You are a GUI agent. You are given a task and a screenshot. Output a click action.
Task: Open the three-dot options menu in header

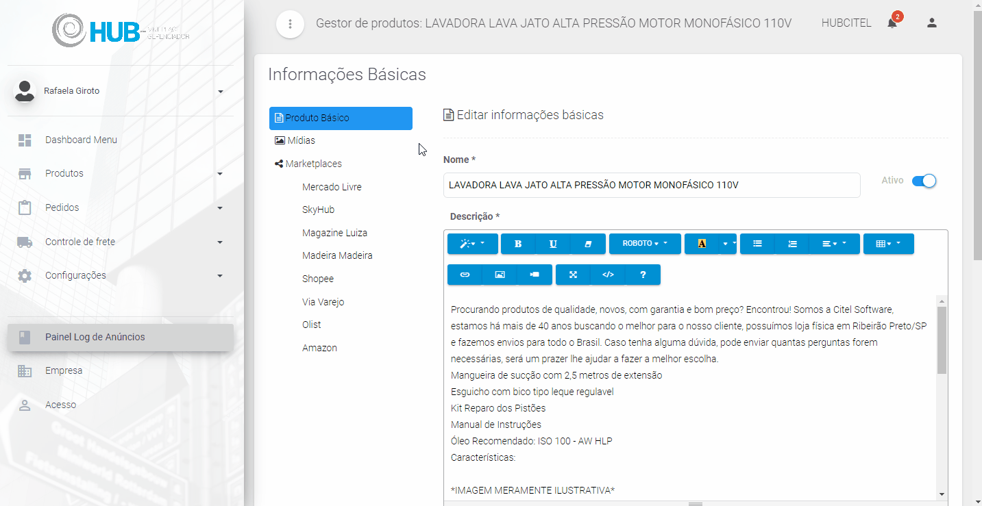point(291,24)
